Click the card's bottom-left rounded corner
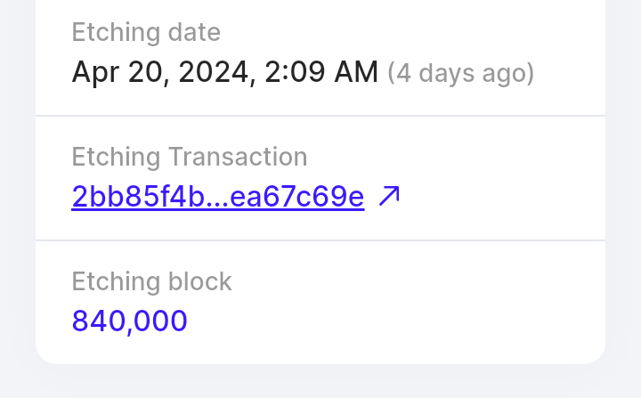The height and width of the screenshot is (398, 641). coord(45,355)
